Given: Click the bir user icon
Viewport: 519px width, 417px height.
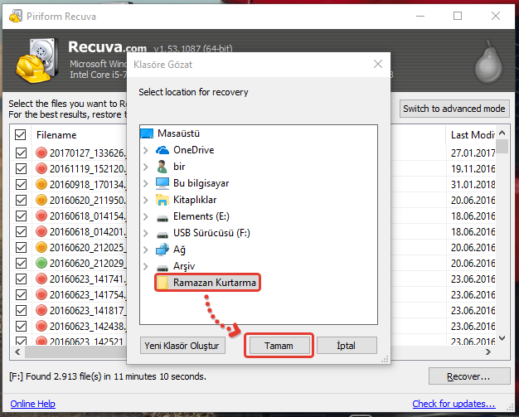Looking at the screenshot, I should click(162, 167).
